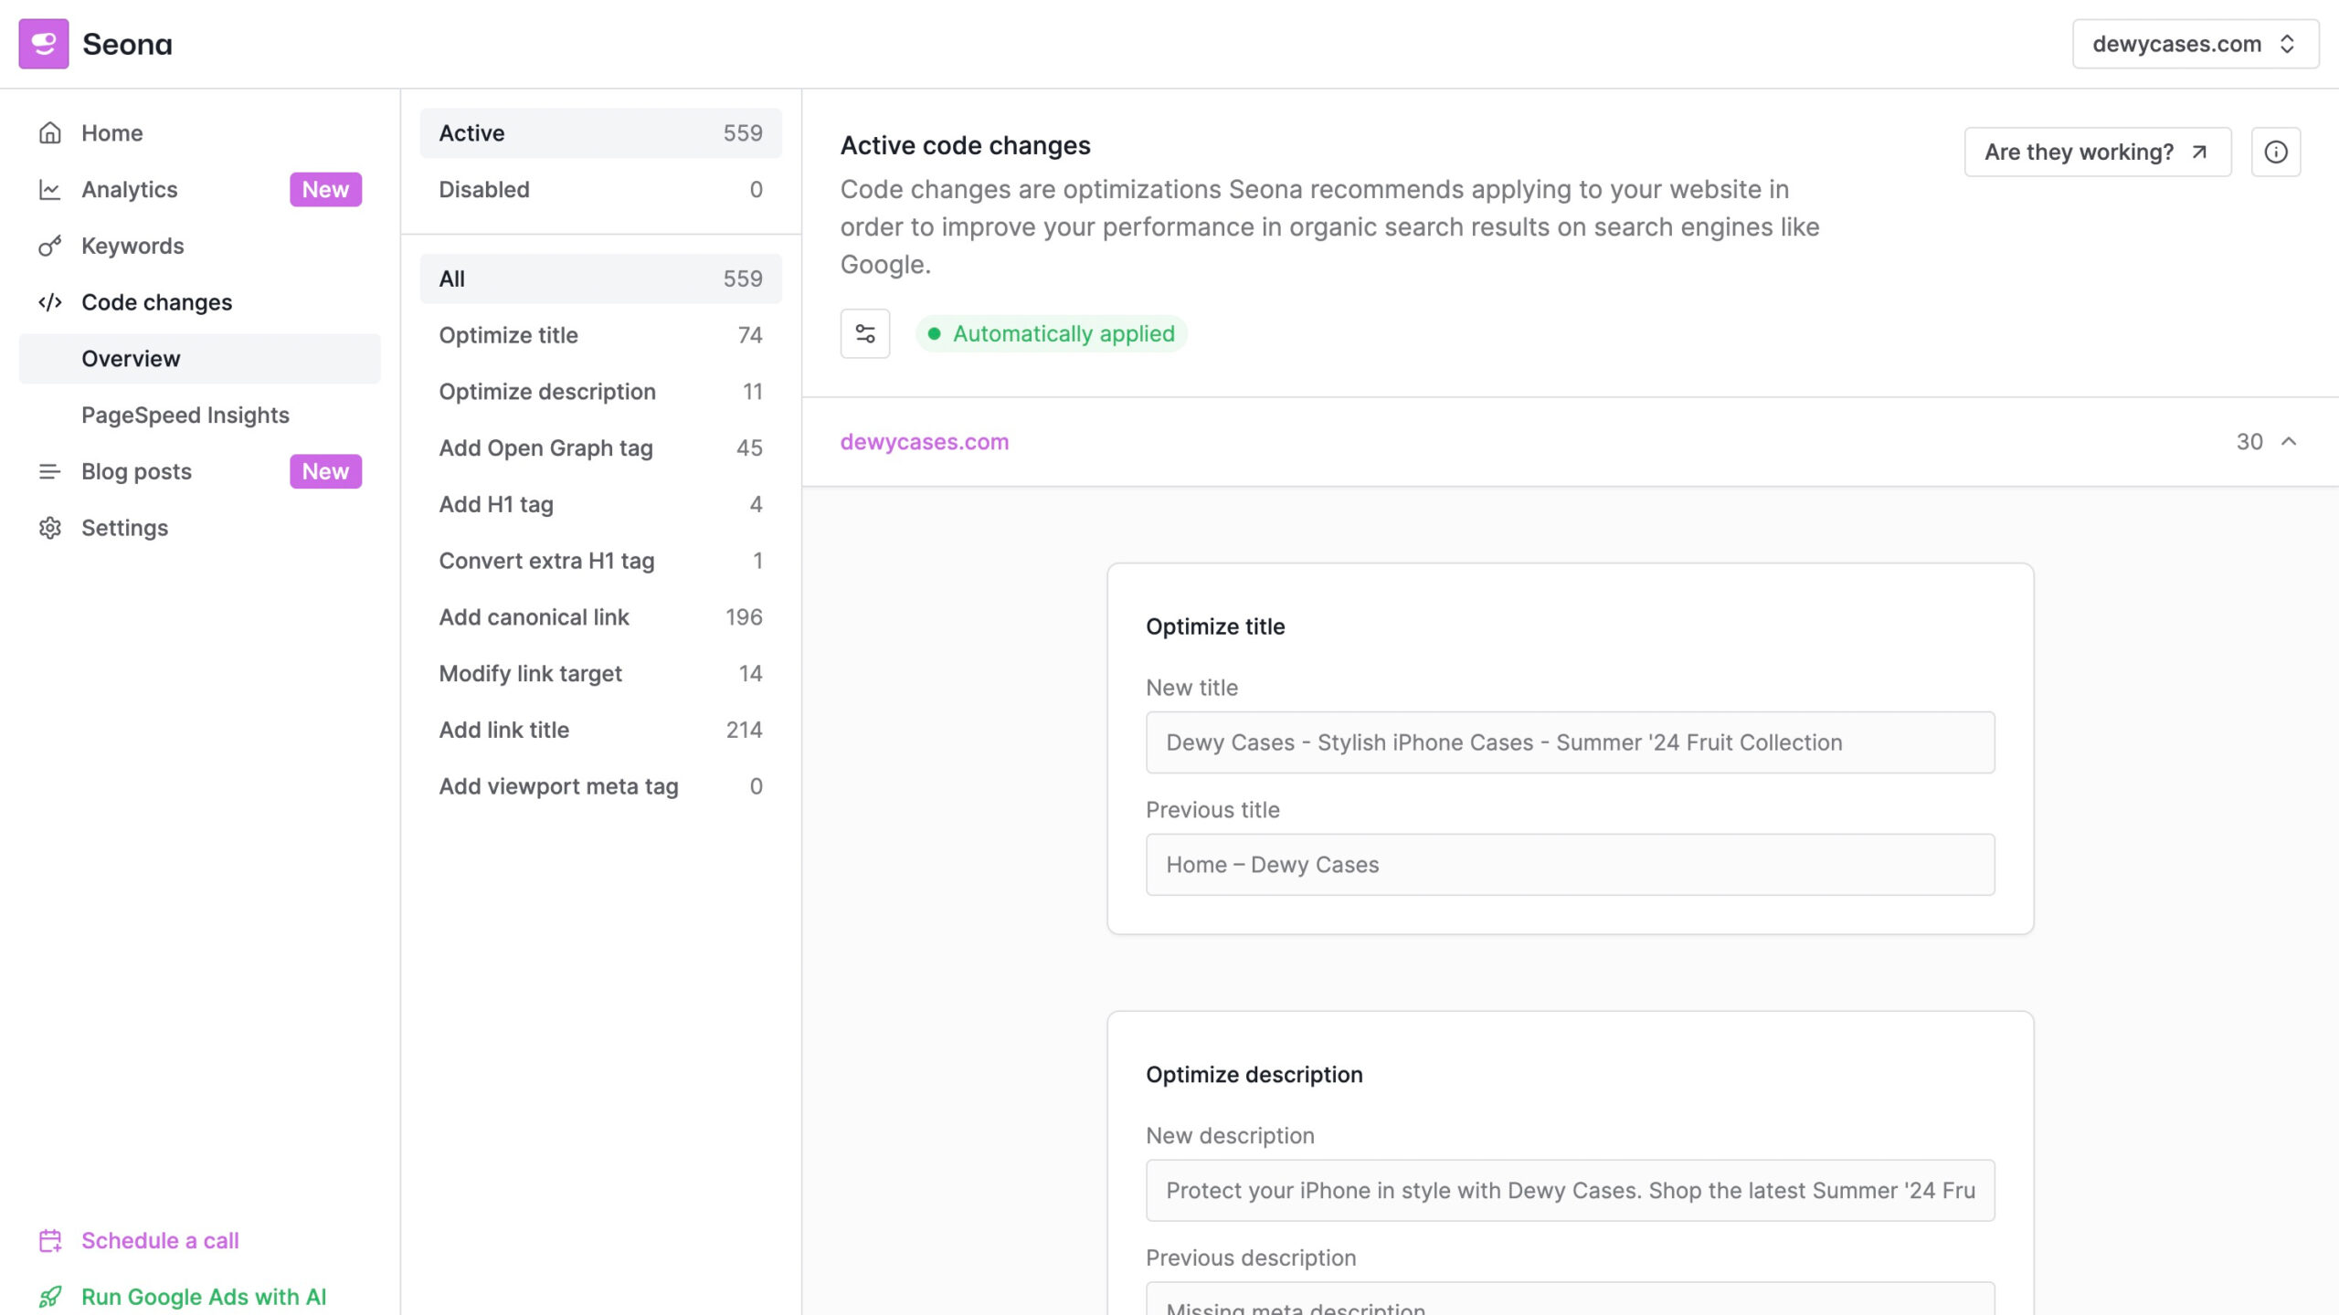Screen dimensions: 2339x1315
Task: Click Run Google Ads with AI link
Action: 204,1297
